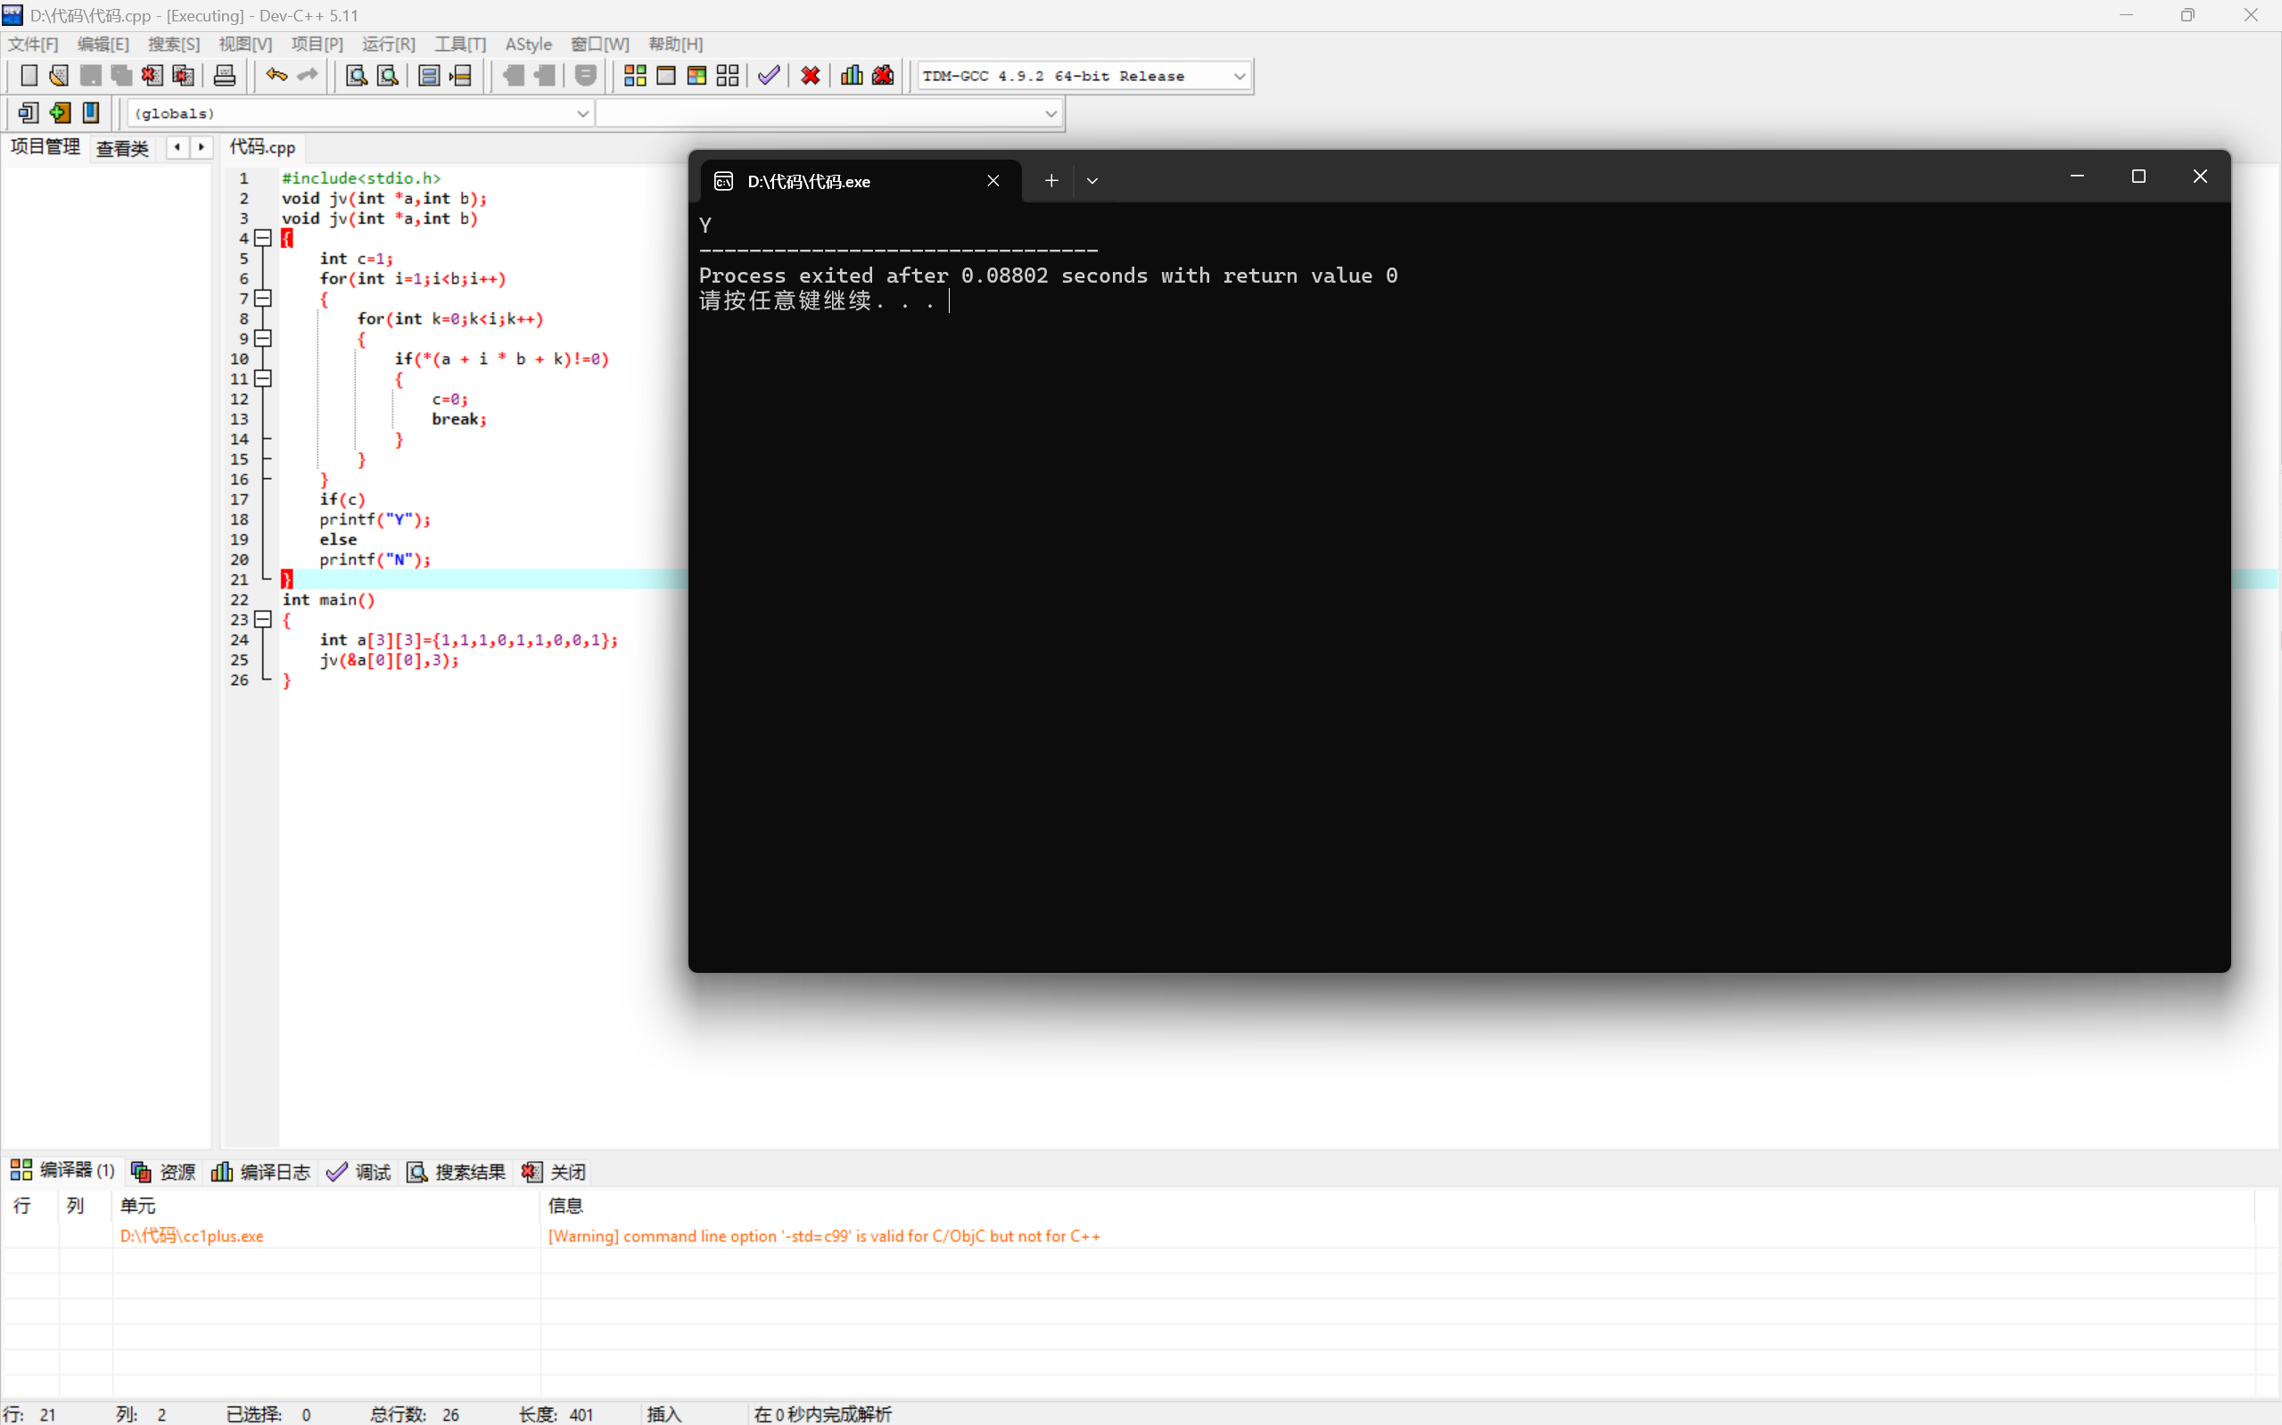Screen dimensions: 2282x1425
Task: Collapse main function fold on line 23
Action: tap(264, 619)
